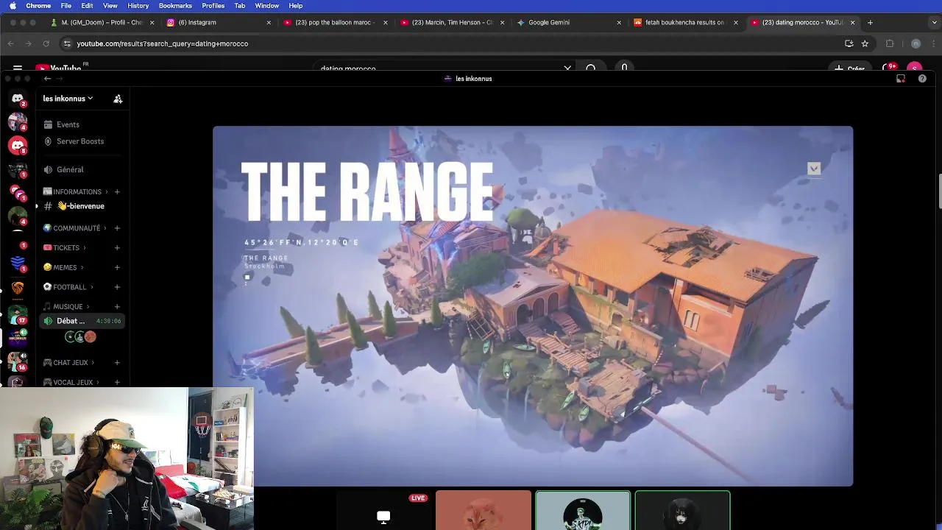
Task: Click the Chrome address bar URL
Action: (x=162, y=43)
